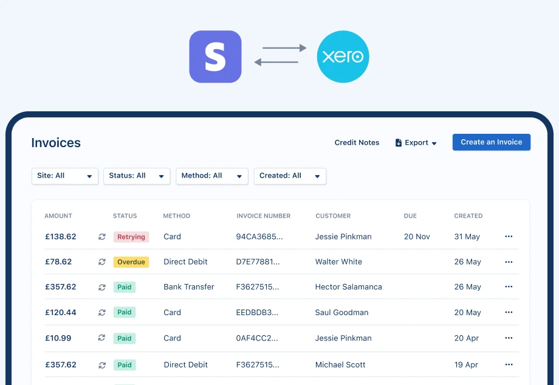Click the blue Xero logo
559x385 pixels.
(343, 57)
